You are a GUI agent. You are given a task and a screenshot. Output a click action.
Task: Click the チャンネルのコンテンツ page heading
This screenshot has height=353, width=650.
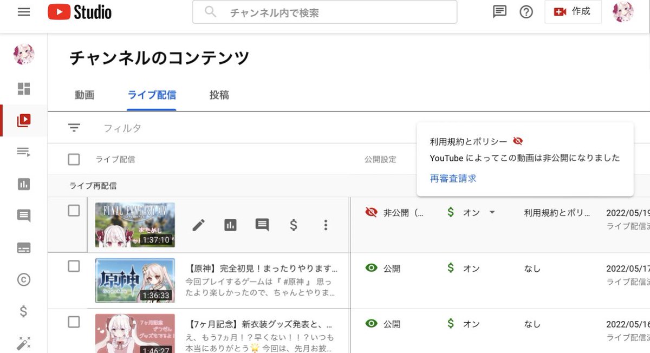[159, 58]
